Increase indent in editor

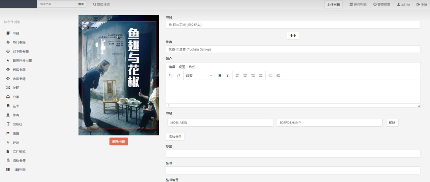click(278, 76)
